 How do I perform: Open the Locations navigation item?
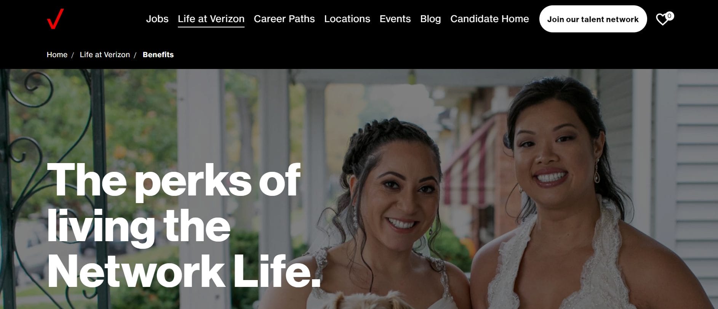tap(347, 19)
